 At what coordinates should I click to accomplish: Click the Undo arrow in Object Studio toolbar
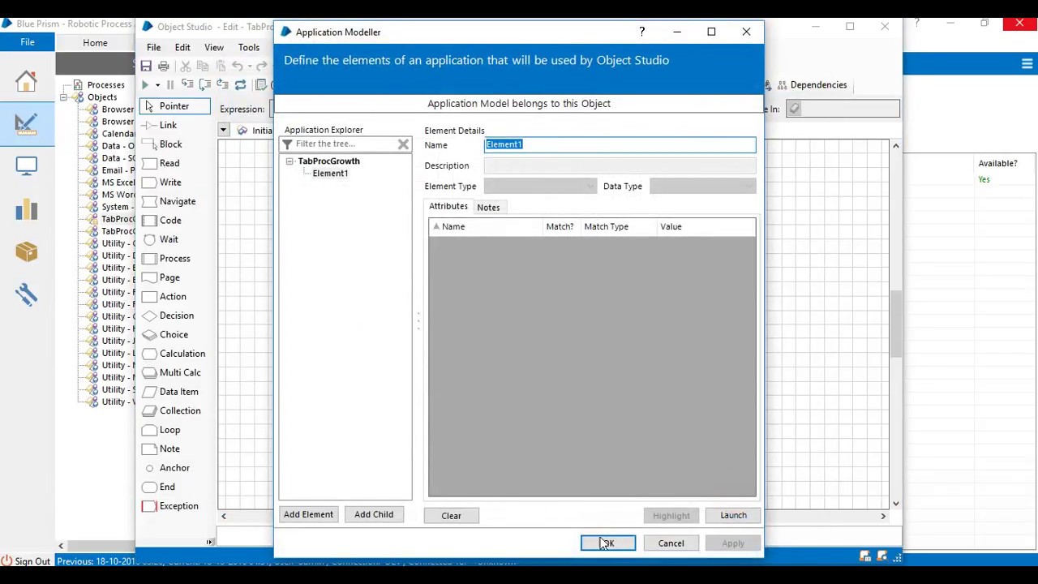[238, 66]
